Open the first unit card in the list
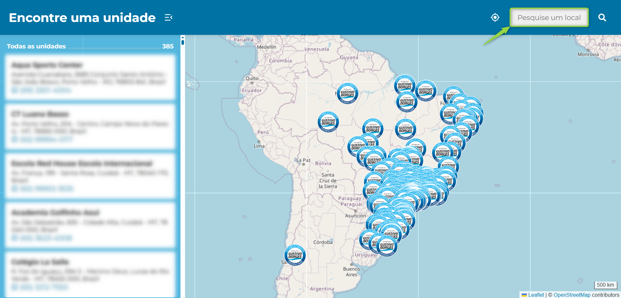Image resolution: width=621 pixels, height=298 pixels. coord(90,77)
